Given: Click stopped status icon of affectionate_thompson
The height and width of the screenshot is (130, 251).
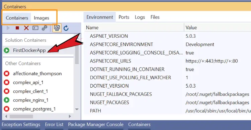Looking at the screenshot, I should tap(7, 74).
